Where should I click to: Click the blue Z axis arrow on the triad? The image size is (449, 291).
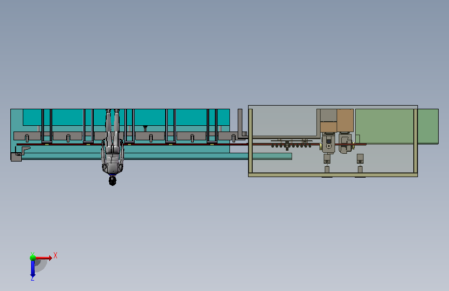coord(32,269)
